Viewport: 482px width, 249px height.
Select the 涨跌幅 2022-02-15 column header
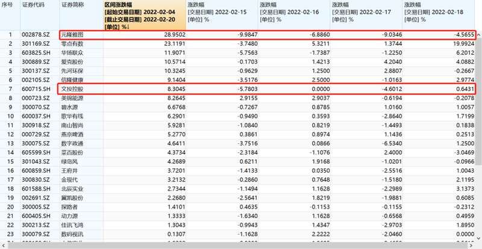tap(222, 15)
